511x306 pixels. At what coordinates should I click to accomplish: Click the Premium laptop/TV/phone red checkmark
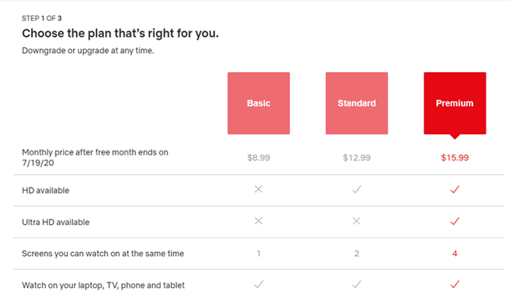(454, 284)
